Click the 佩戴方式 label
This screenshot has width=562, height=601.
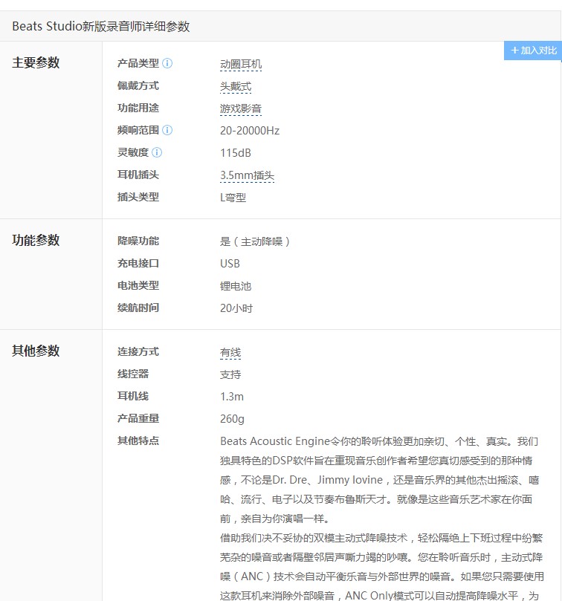coord(138,85)
